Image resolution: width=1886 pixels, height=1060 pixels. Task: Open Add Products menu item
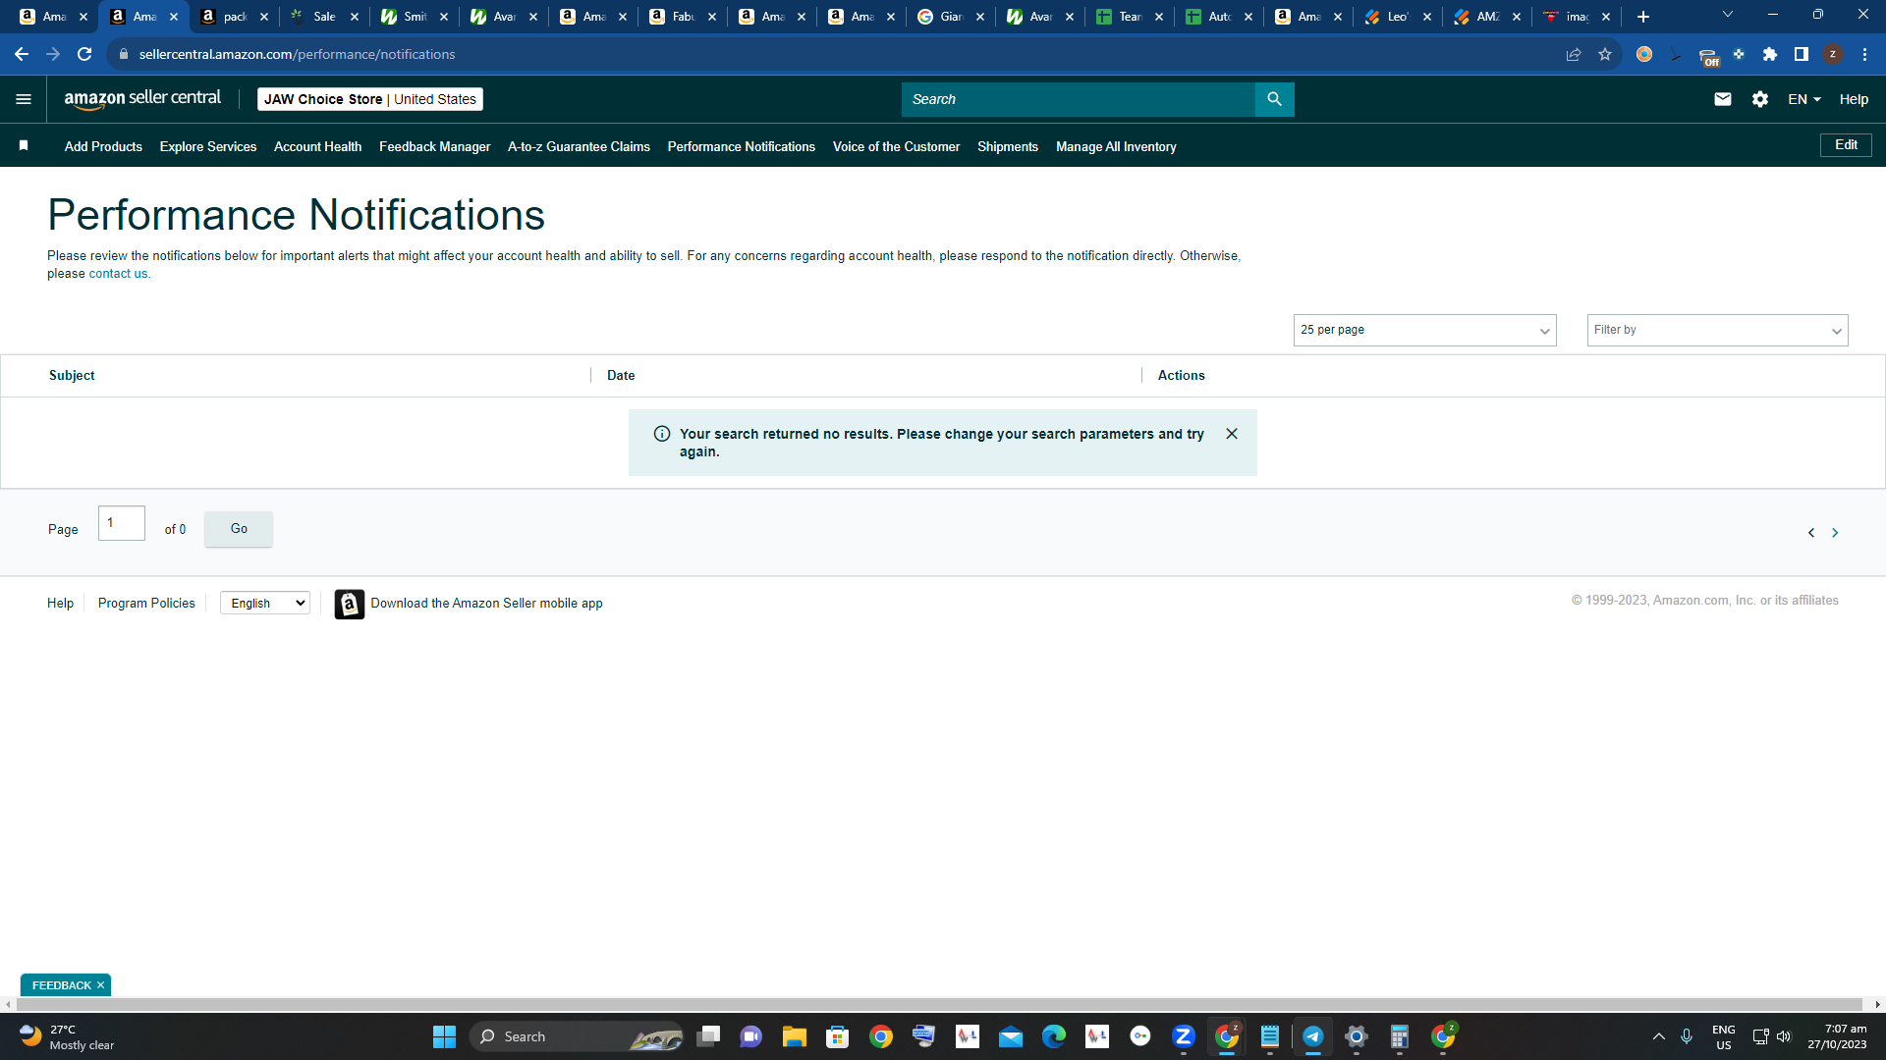[x=103, y=146]
